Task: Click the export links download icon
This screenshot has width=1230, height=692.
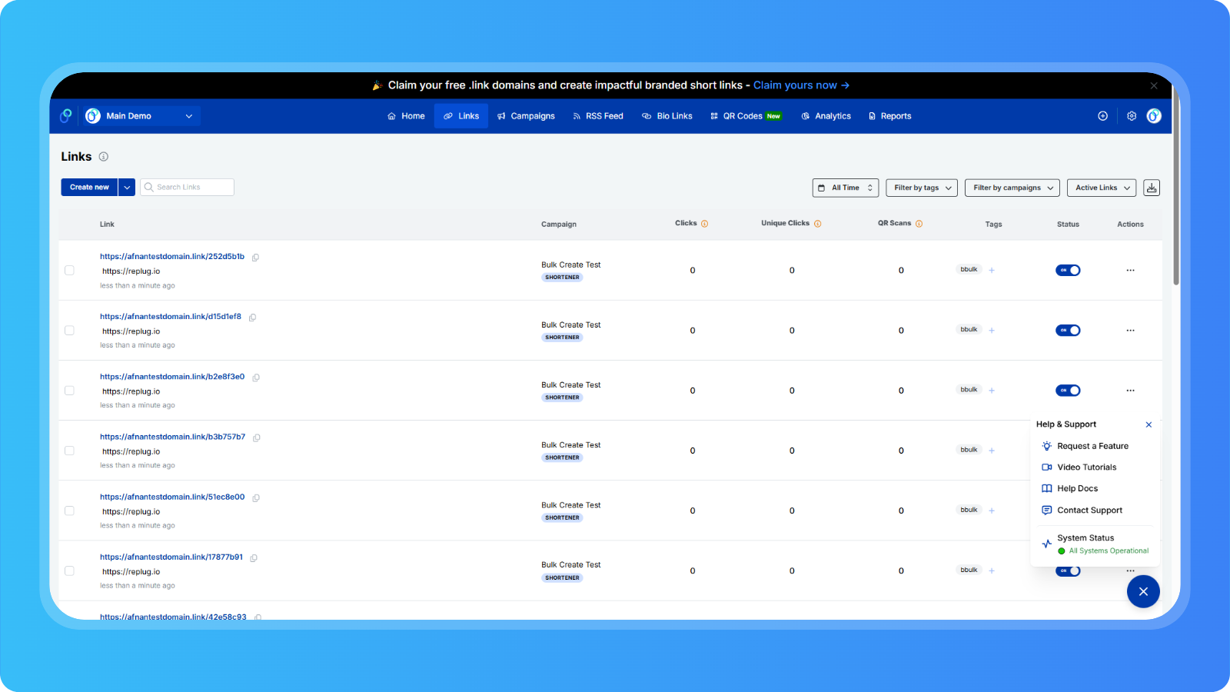Action: point(1151,188)
